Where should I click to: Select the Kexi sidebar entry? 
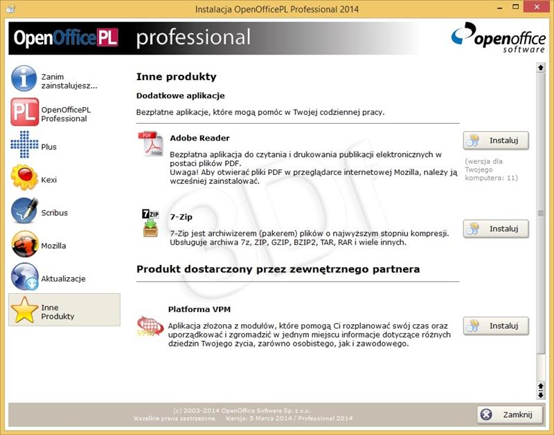(x=48, y=180)
